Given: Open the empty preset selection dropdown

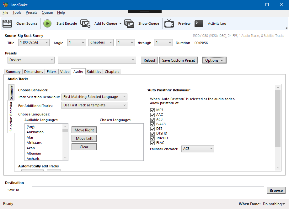Looking at the screenshot, I should 97,60.
